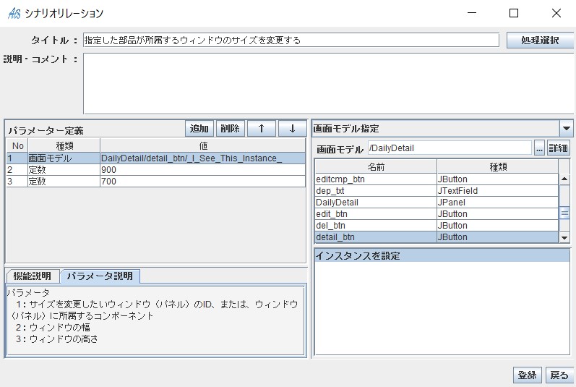The height and width of the screenshot is (387, 576).
Task: Expand the 画面モデル指定 dropdown
Action: coord(567,129)
